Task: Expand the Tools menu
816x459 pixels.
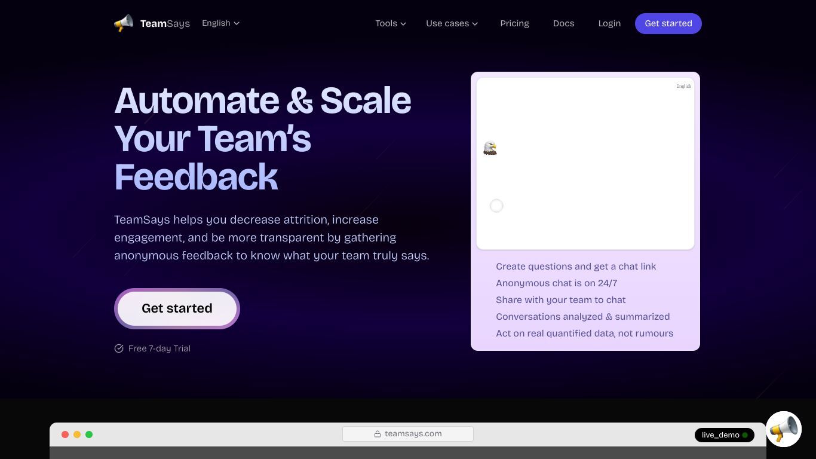Action: click(391, 23)
